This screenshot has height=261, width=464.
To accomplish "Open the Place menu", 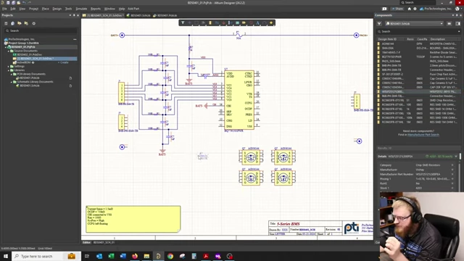I will coord(45,9).
